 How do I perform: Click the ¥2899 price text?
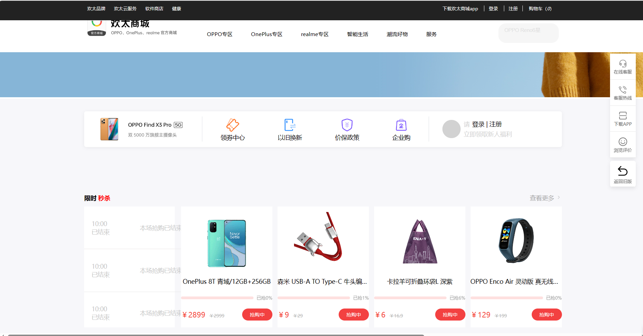click(x=194, y=315)
